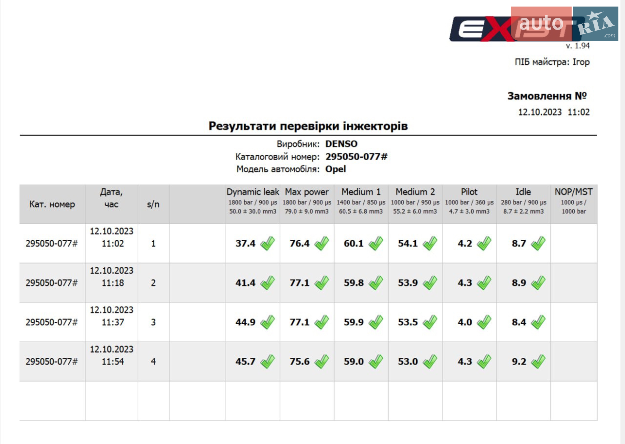Click the order date 12.10.2023 11:02
This screenshot has height=444, width=625.
554,112
